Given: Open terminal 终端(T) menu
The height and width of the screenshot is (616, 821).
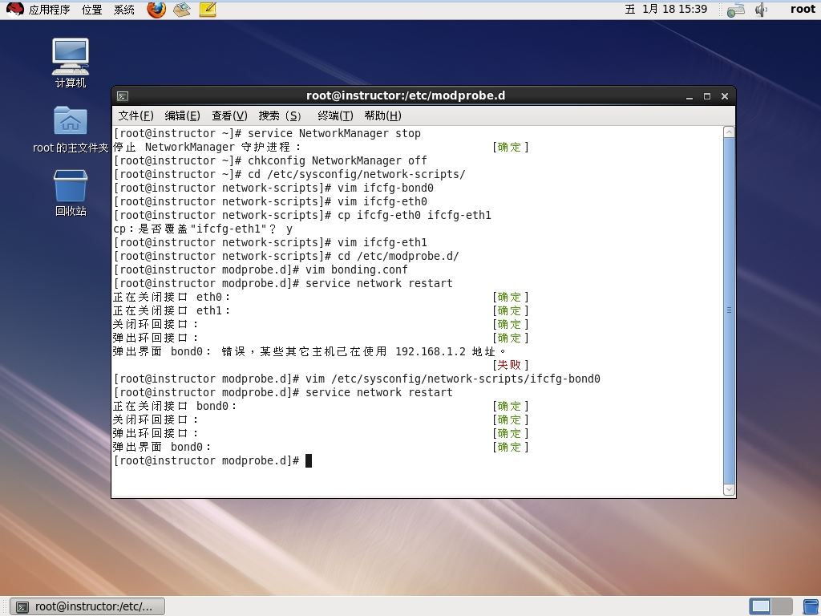Looking at the screenshot, I should pyautogui.click(x=335, y=115).
